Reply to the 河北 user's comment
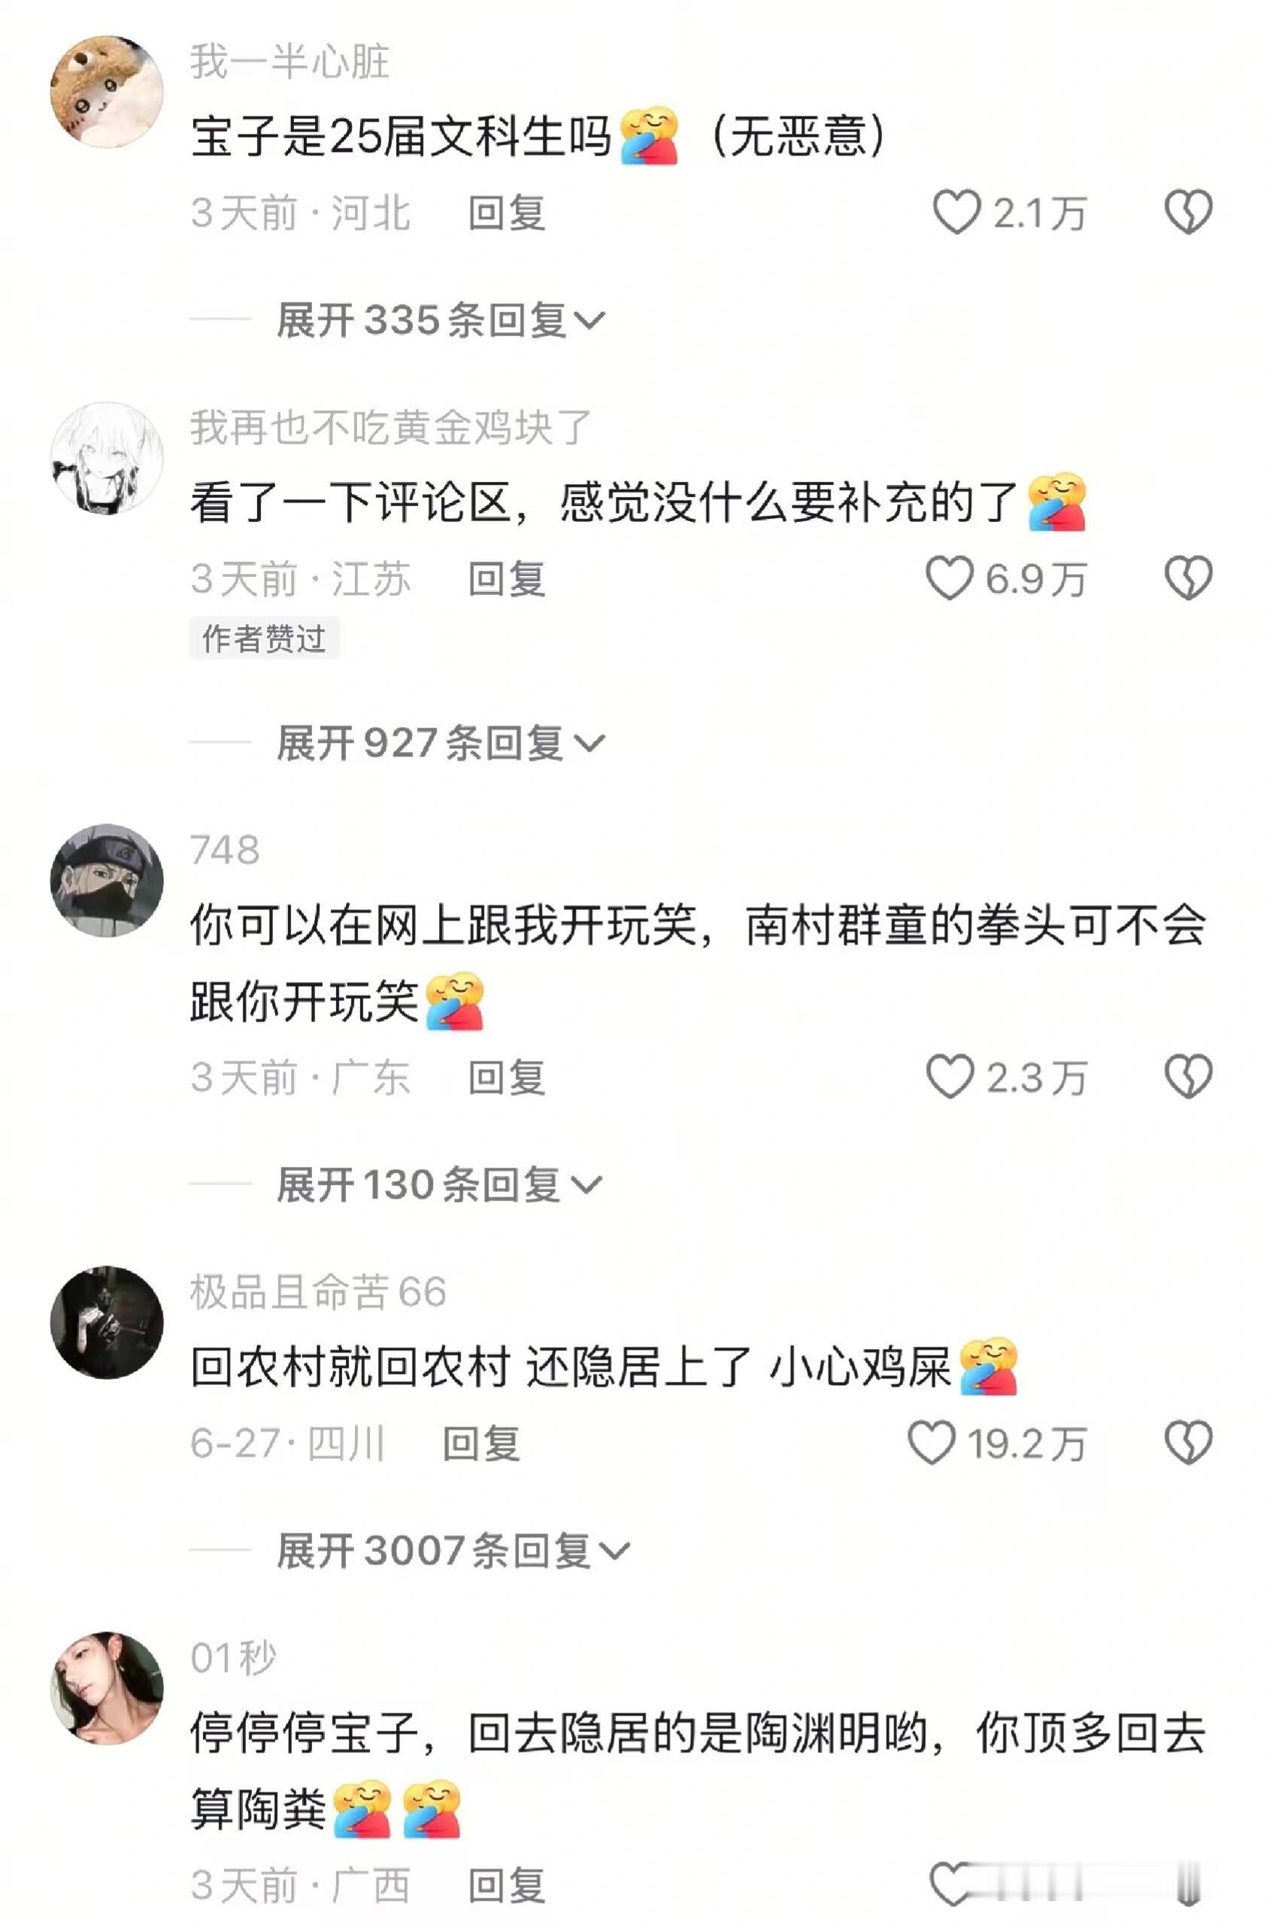1267x1925 pixels. 507,213
